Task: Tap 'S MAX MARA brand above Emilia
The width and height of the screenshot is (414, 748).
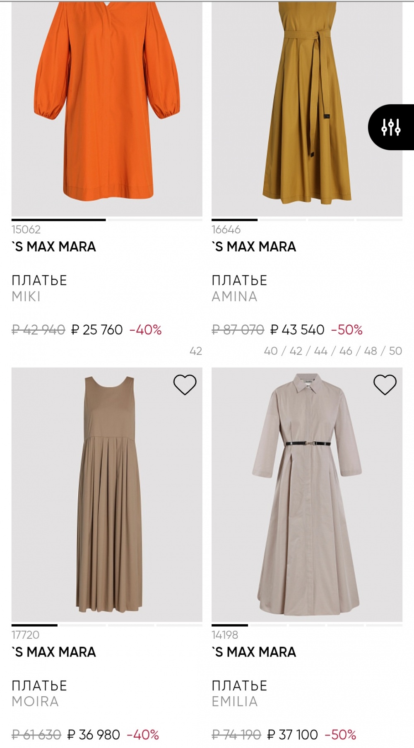Action: (x=254, y=652)
